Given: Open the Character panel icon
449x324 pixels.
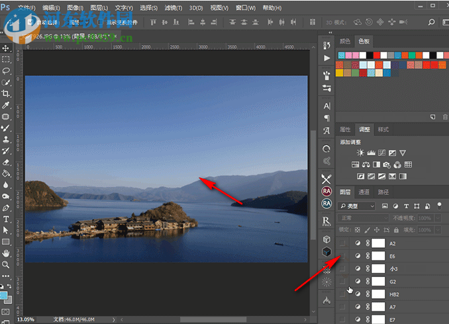Looking at the screenshot, I should point(326,106).
